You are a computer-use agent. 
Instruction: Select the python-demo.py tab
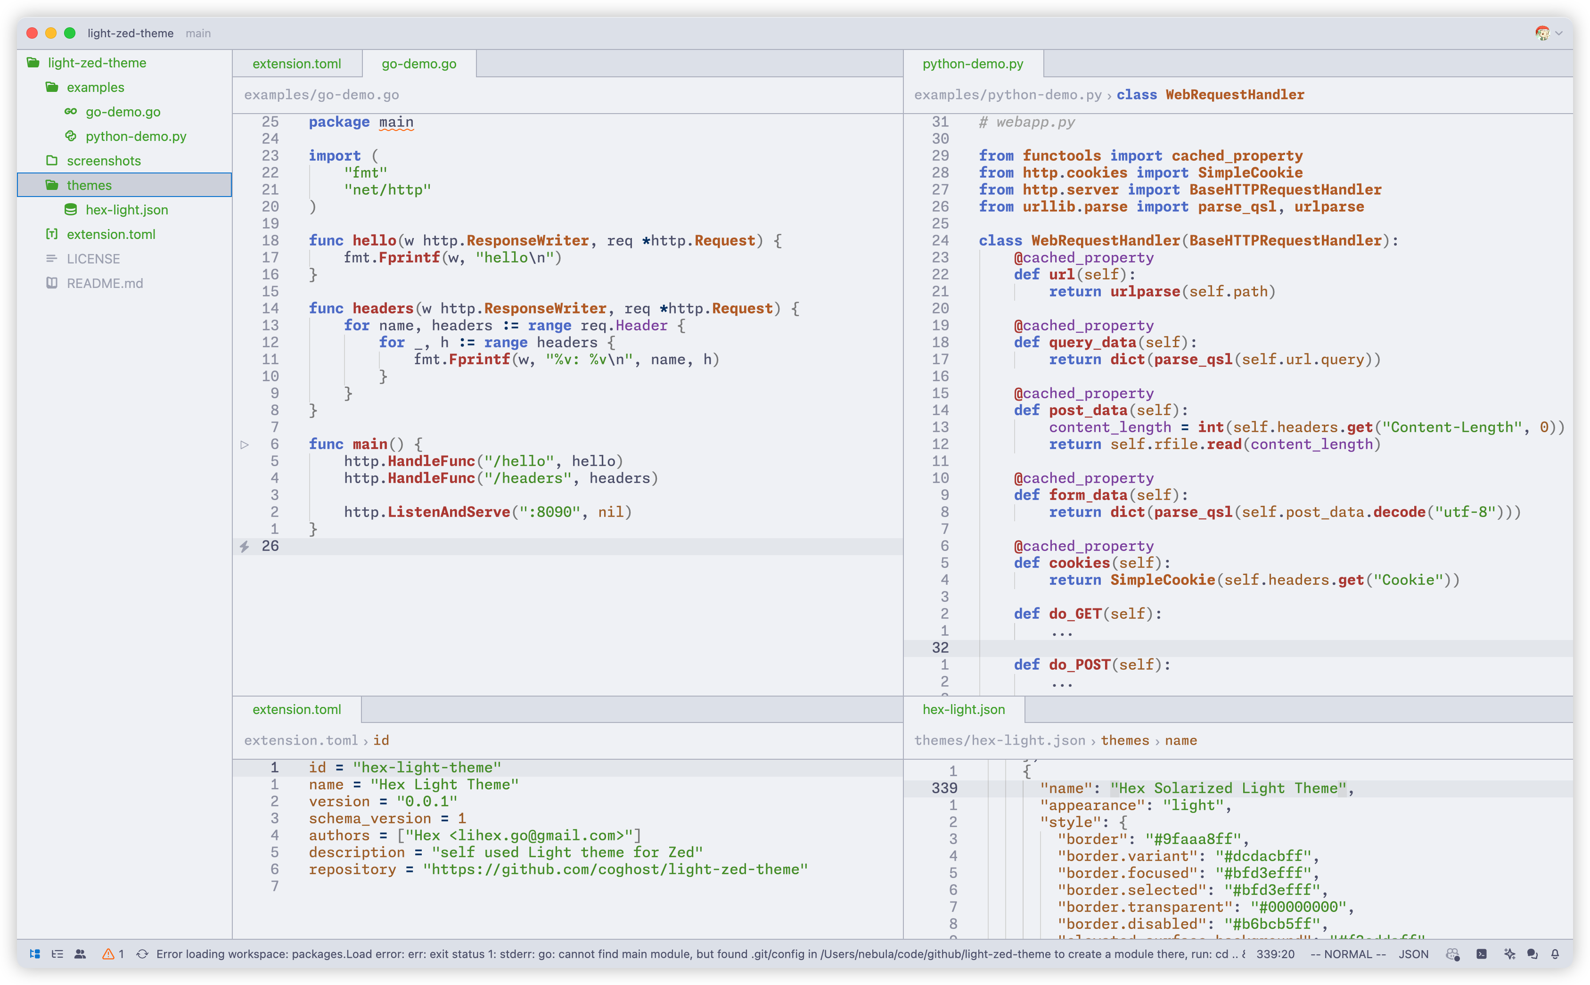pyautogui.click(x=973, y=64)
